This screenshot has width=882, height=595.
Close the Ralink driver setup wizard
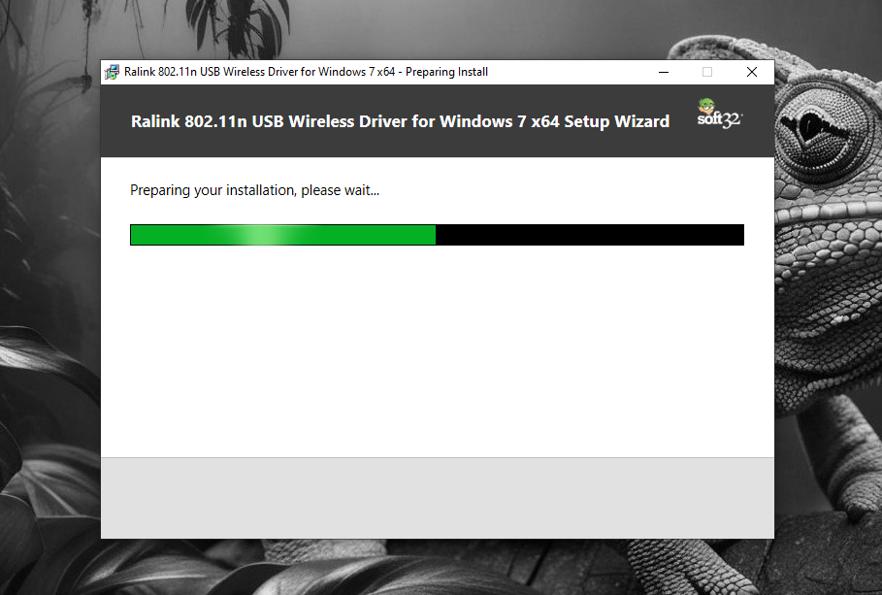tap(752, 72)
